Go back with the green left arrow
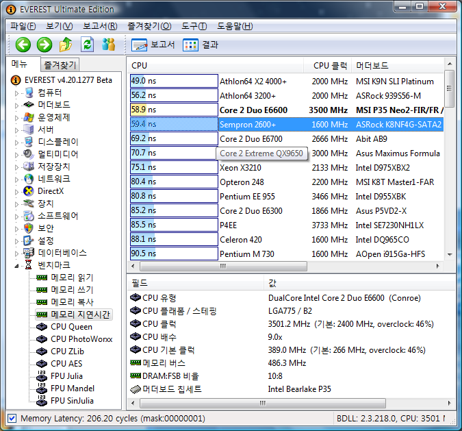 pyautogui.click(x=23, y=45)
